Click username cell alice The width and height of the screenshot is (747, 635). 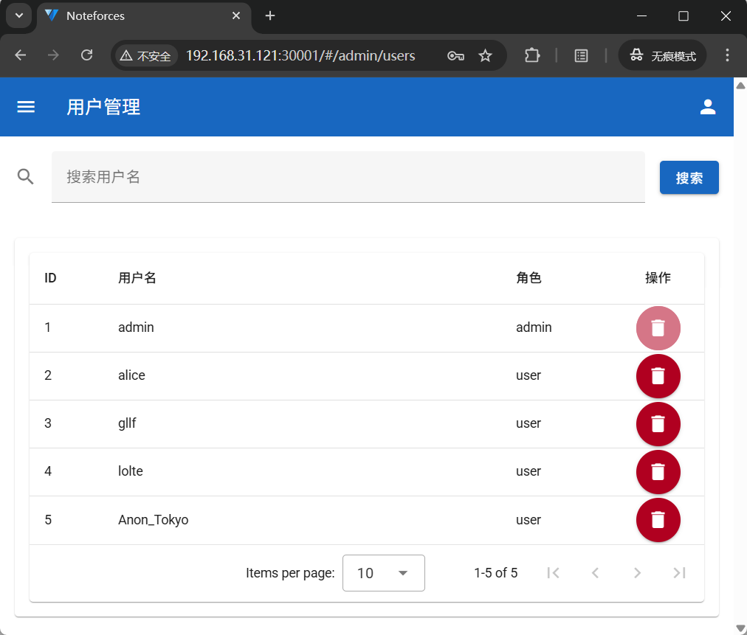(x=131, y=375)
